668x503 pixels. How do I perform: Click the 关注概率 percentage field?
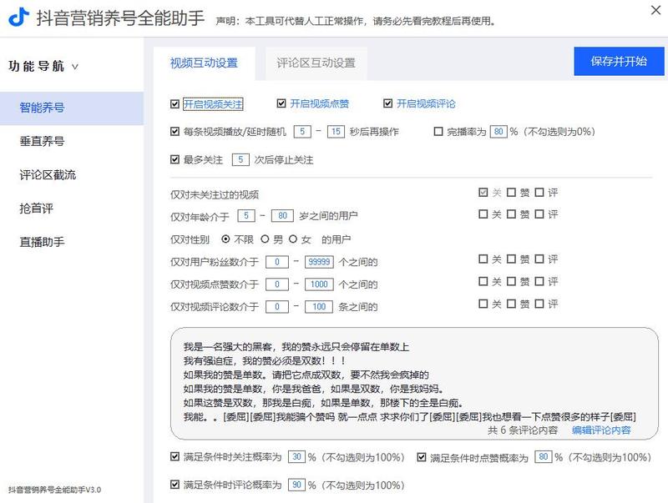point(296,457)
